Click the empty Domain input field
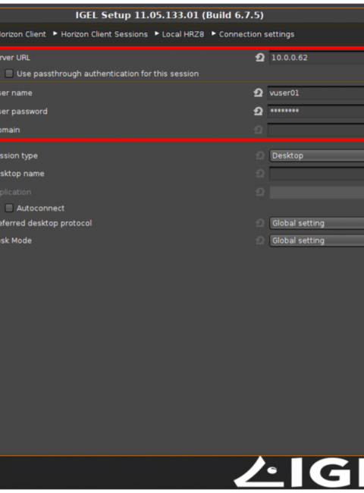Screen dimensions: 364x493 pos(315,130)
